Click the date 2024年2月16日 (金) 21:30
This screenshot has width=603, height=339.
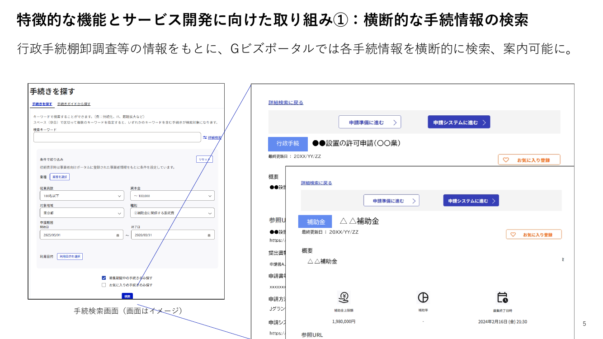click(x=503, y=322)
